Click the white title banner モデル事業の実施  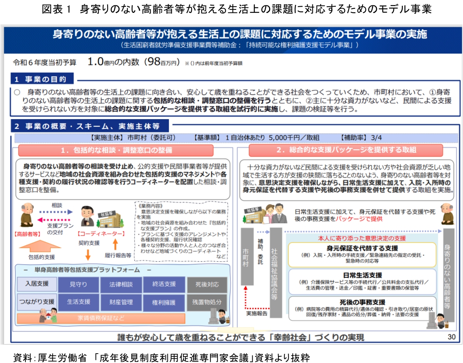pyautogui.click(x=239, y=34)
